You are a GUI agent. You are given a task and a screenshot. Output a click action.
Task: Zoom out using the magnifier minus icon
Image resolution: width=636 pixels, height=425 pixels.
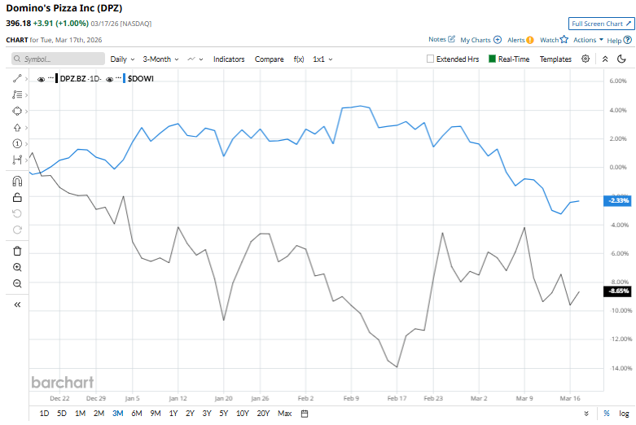click(x=17, y=283)
